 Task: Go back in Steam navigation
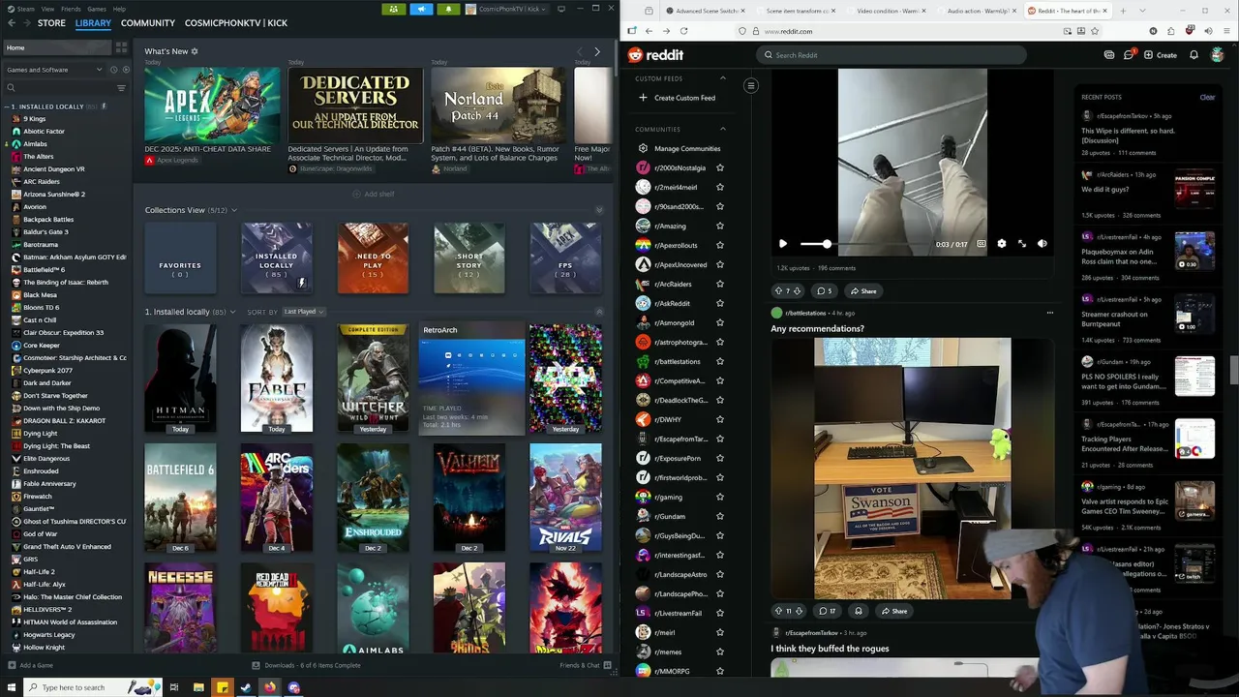point(11,23)
